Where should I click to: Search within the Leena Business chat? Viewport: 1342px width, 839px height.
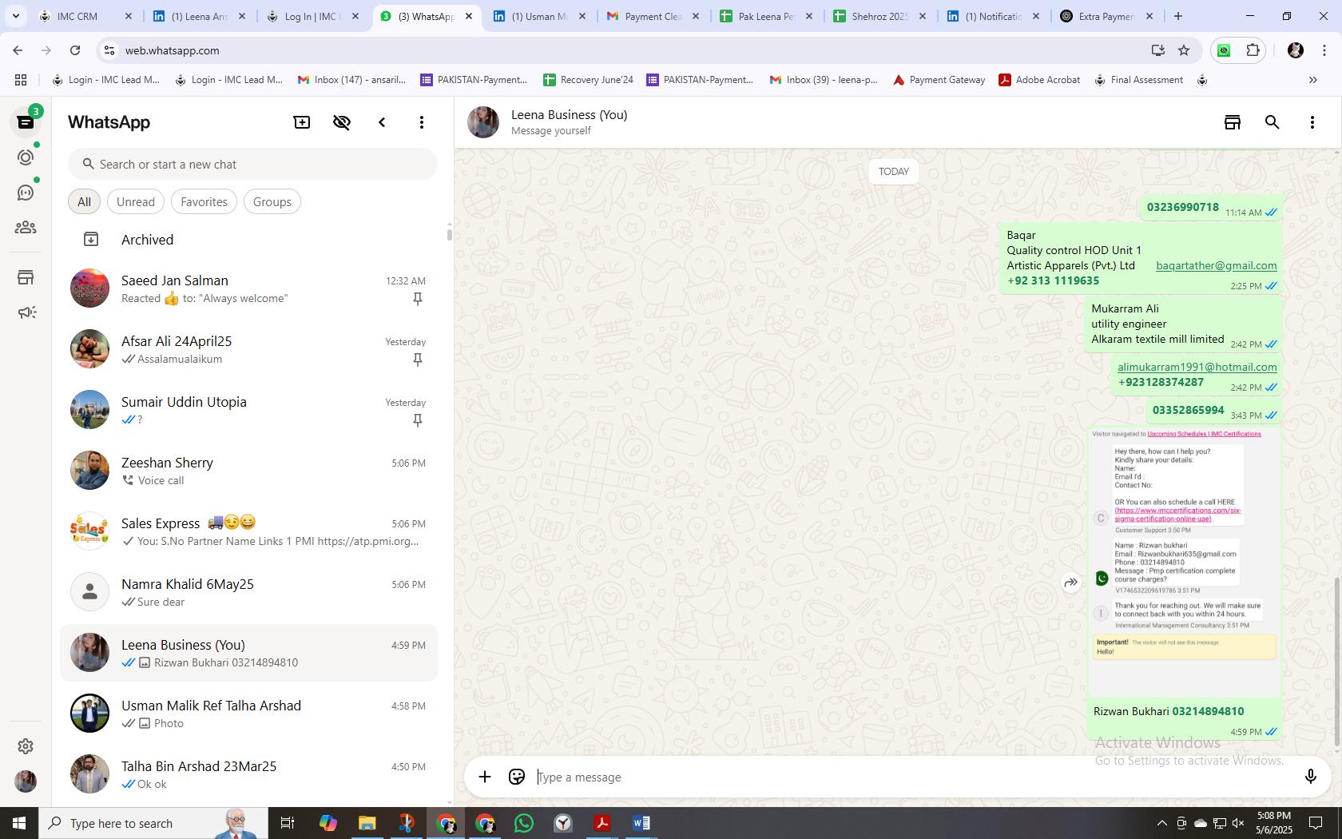tap(1273, 122)
